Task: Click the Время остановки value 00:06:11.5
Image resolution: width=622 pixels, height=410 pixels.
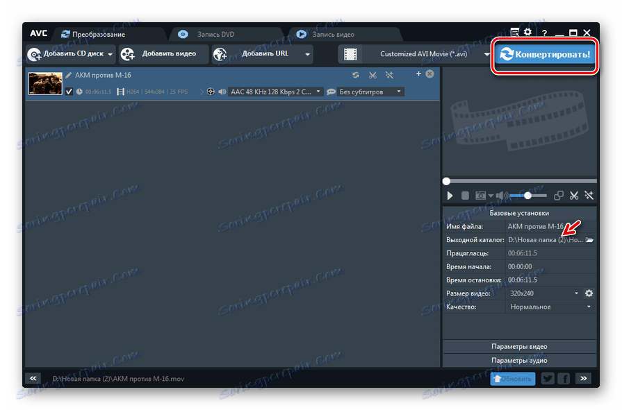Action: click(523, 280)
